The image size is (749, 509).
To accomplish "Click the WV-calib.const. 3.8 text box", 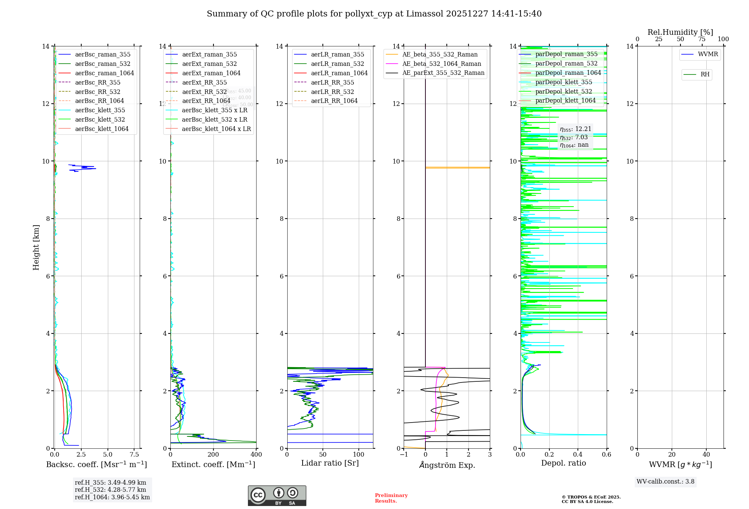I will 665,482.
